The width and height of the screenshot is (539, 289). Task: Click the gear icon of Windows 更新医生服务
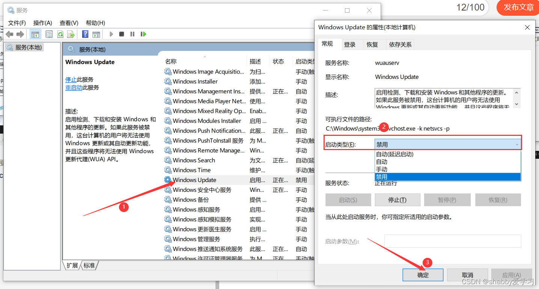click(x=168, y=229)
